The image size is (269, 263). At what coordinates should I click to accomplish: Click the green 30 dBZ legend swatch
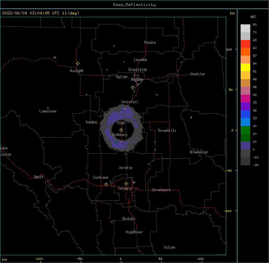coord(245,130)
